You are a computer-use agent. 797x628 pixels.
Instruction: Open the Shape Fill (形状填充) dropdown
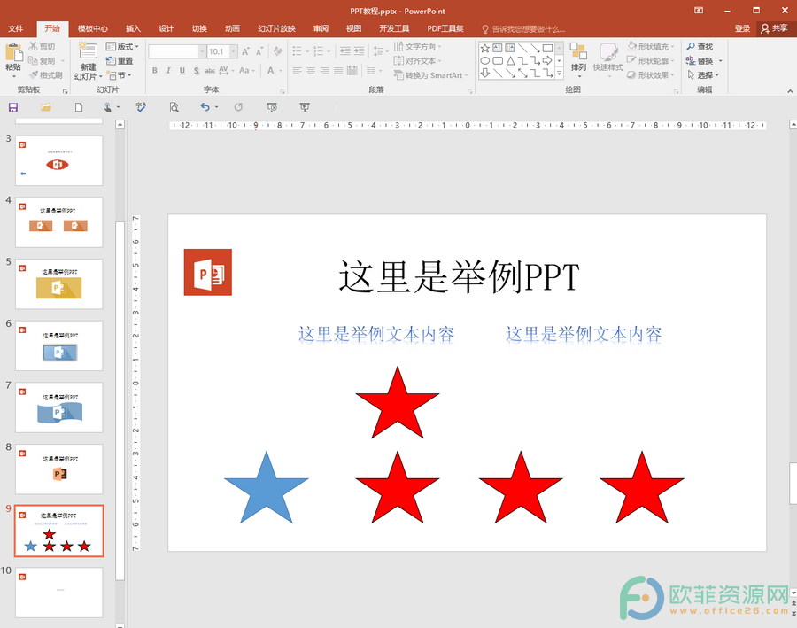[x=651, y=47]
